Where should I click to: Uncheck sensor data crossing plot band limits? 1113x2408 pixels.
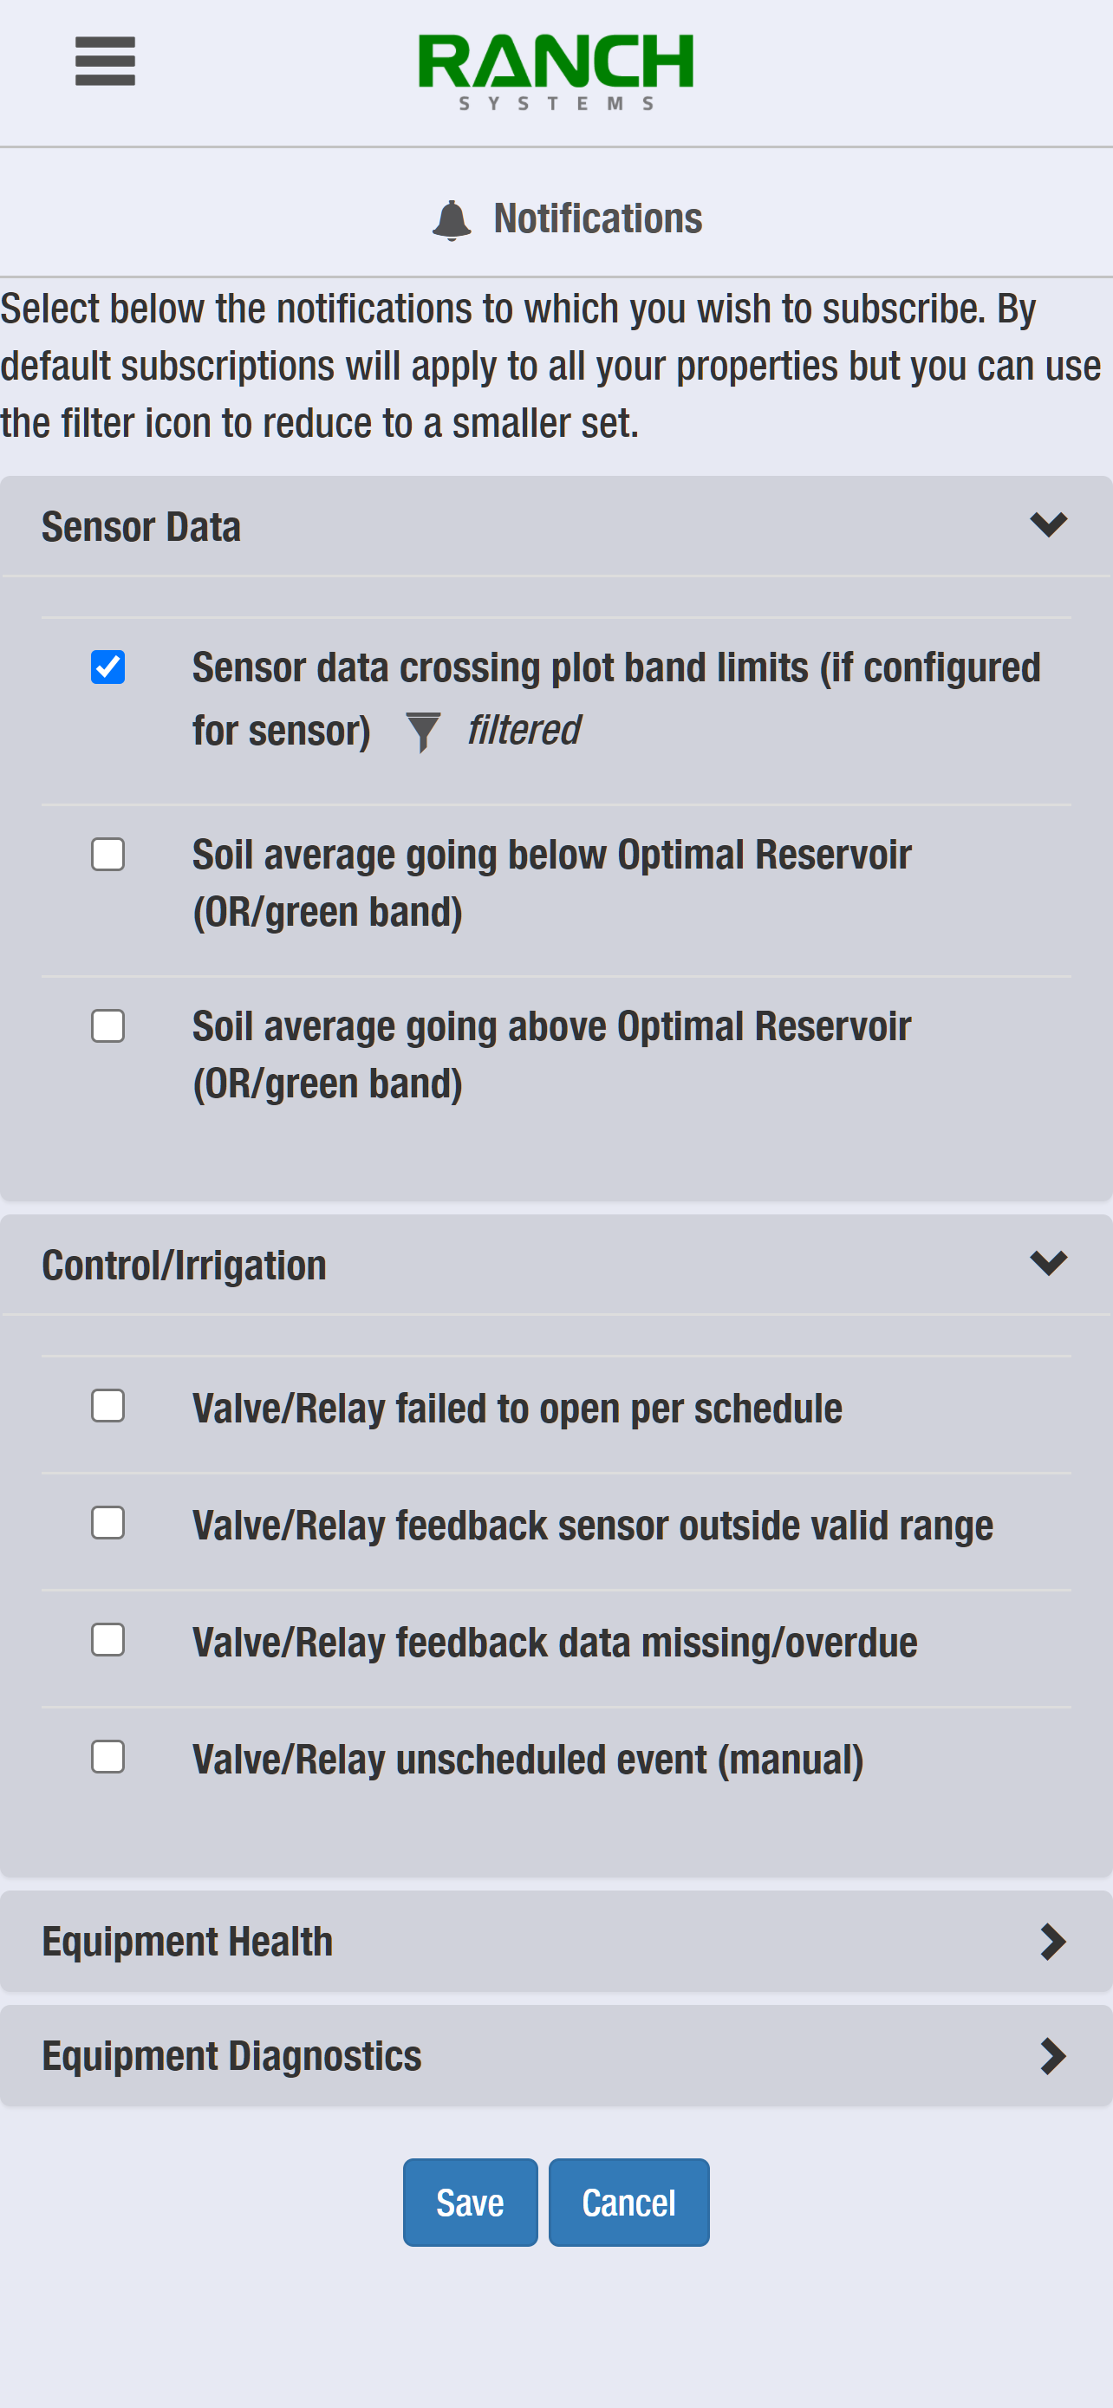107,667
